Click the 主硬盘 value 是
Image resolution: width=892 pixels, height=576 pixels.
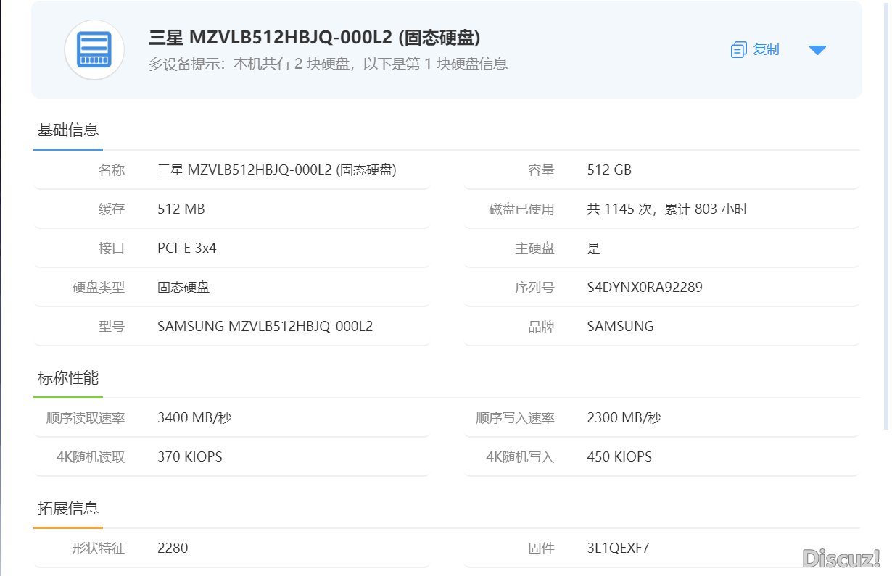tap(594, 249)
